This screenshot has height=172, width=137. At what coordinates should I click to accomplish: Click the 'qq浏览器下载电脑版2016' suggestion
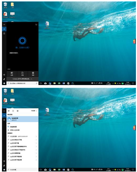[22, 147]
